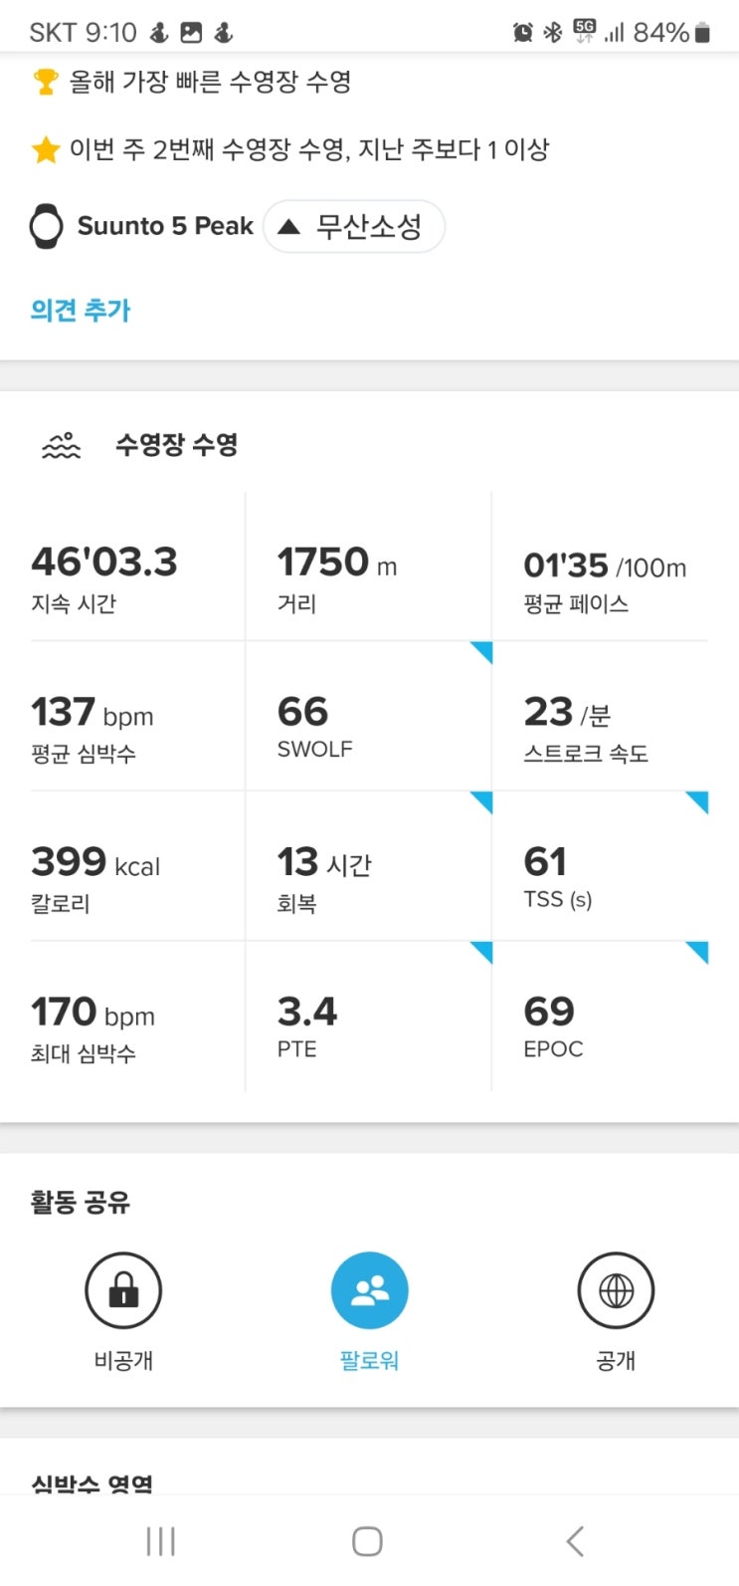Tap the alarm icon in status bar
The width and height of the screenshot is (739, 1586).
tap(522, 33)
